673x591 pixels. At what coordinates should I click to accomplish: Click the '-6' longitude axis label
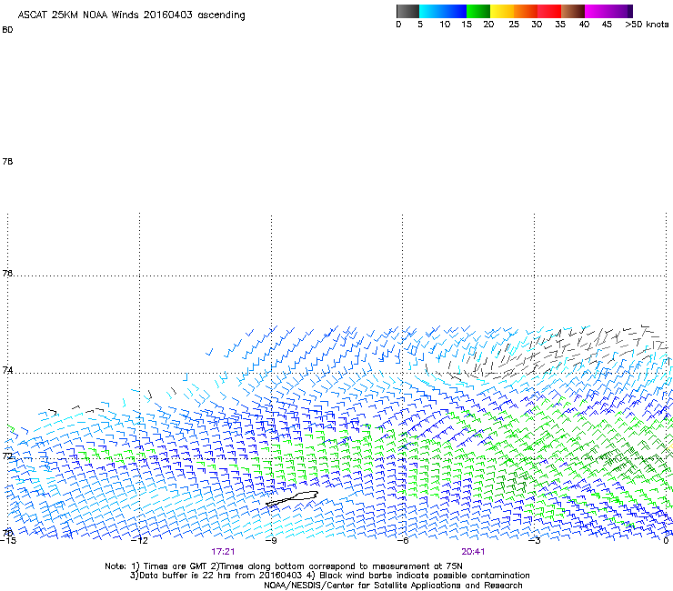coord(402,541)
